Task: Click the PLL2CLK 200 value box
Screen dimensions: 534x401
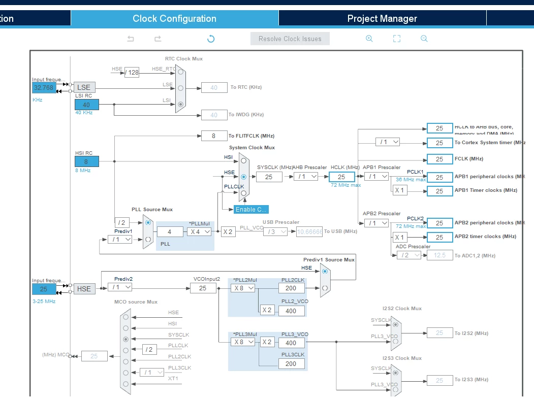Action: (292, 288)
